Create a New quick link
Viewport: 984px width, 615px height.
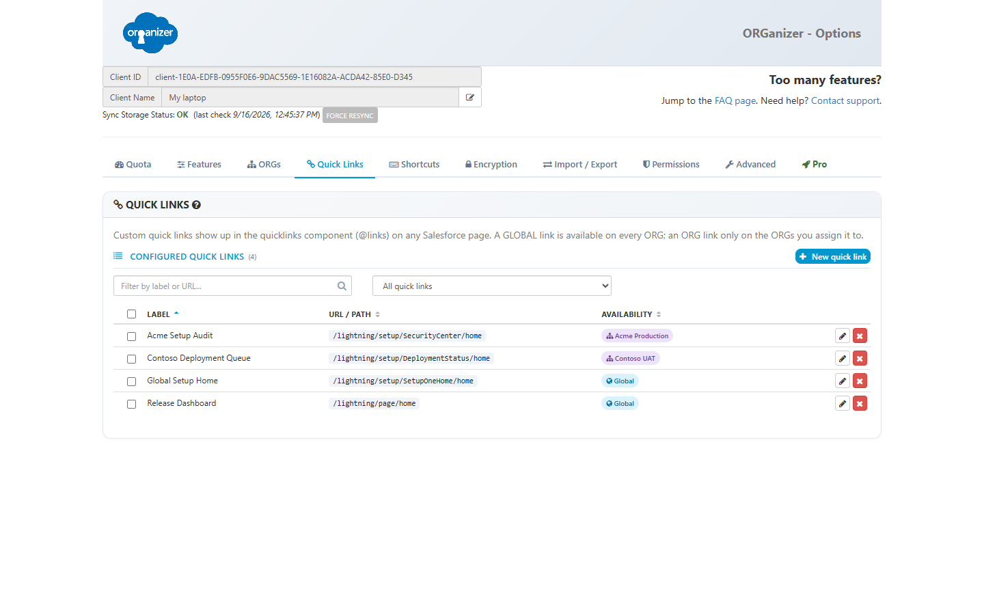[x=833, y=256]
